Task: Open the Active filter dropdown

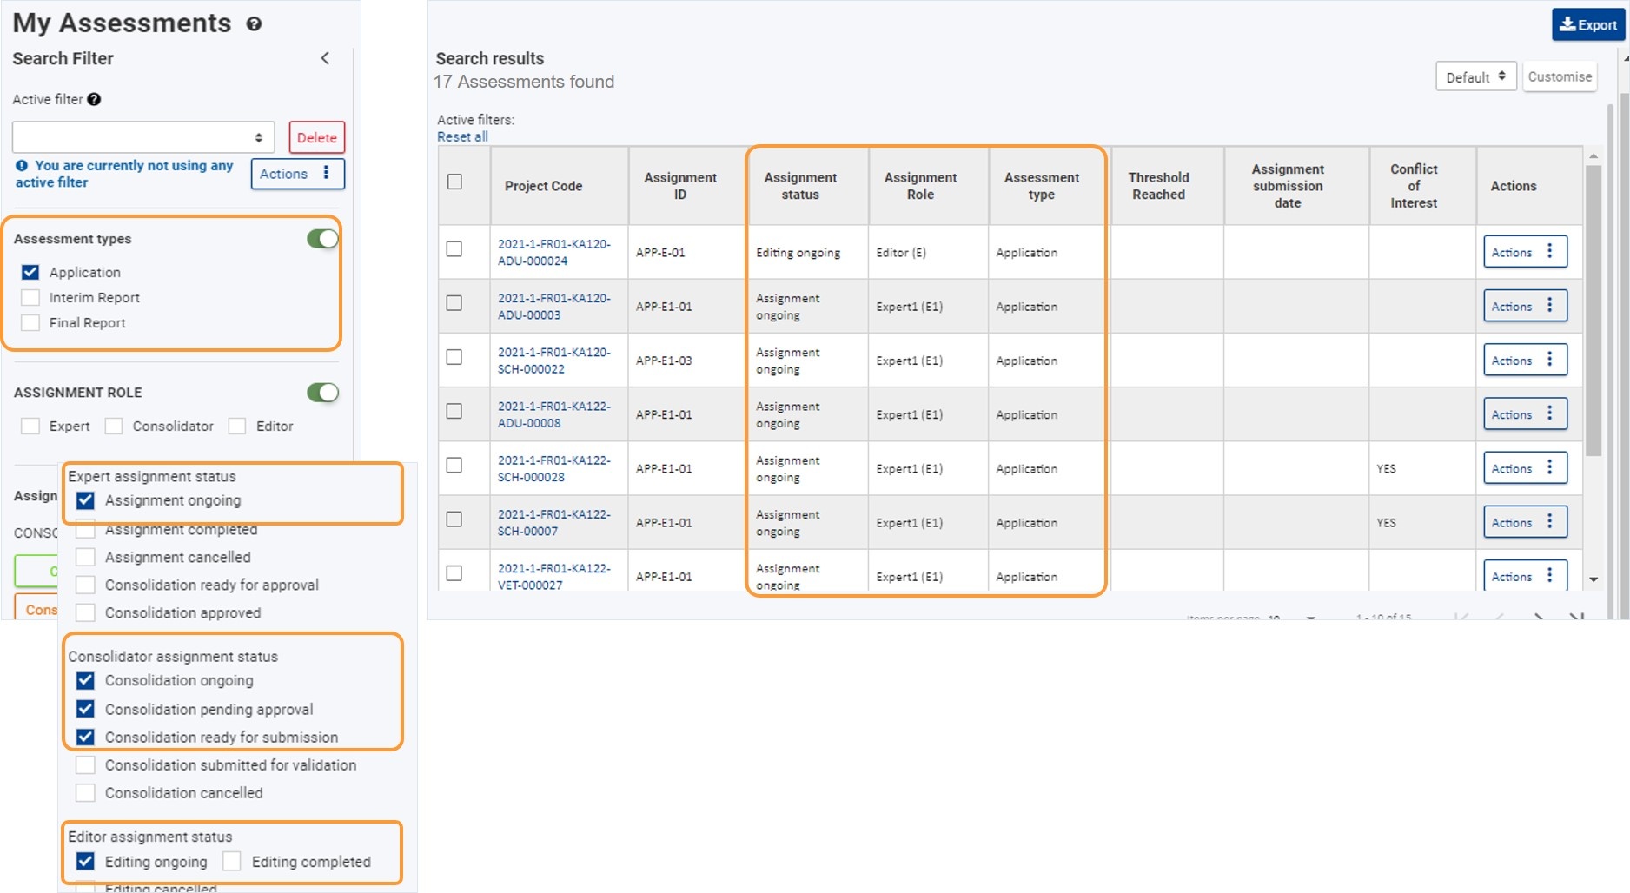Action: click(143, 137)
